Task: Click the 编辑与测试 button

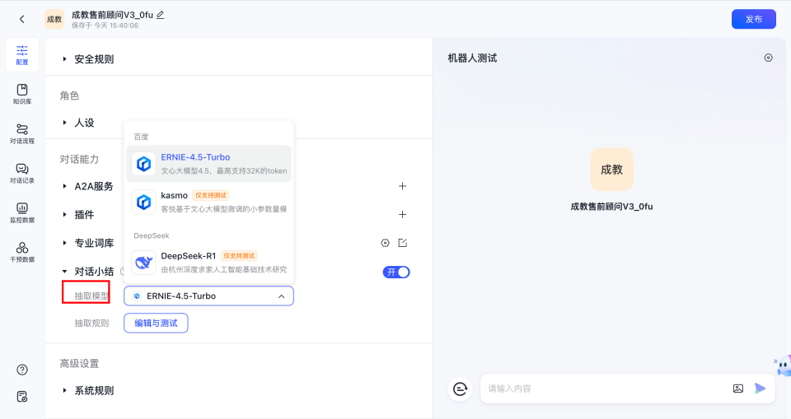Action: (x=156, y=324)
